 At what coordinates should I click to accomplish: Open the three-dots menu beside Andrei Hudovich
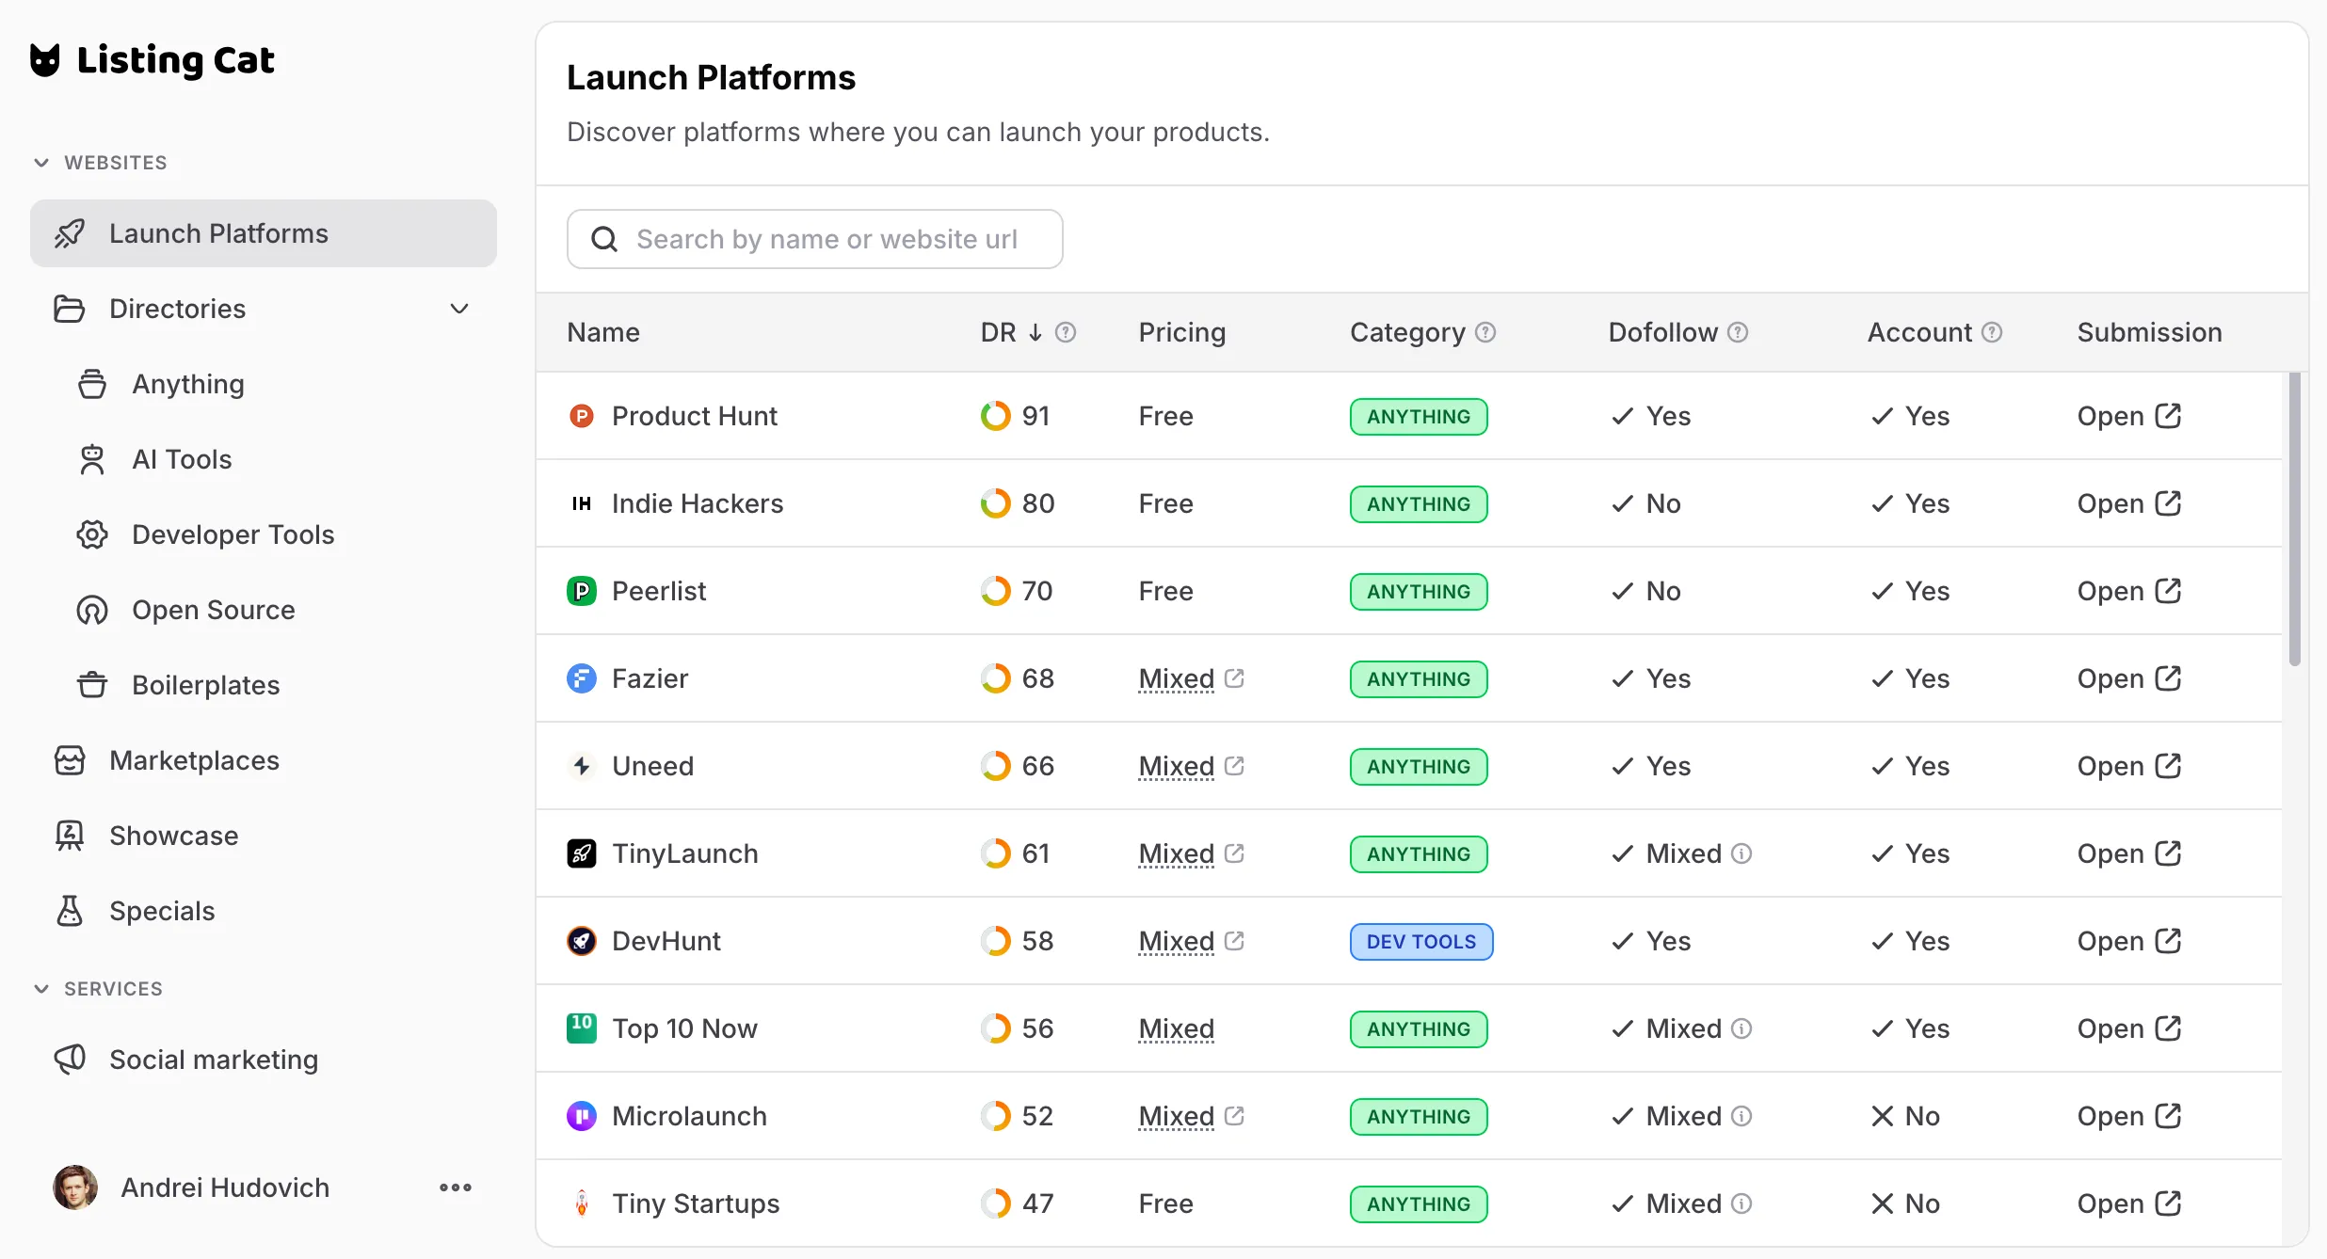456,1187
